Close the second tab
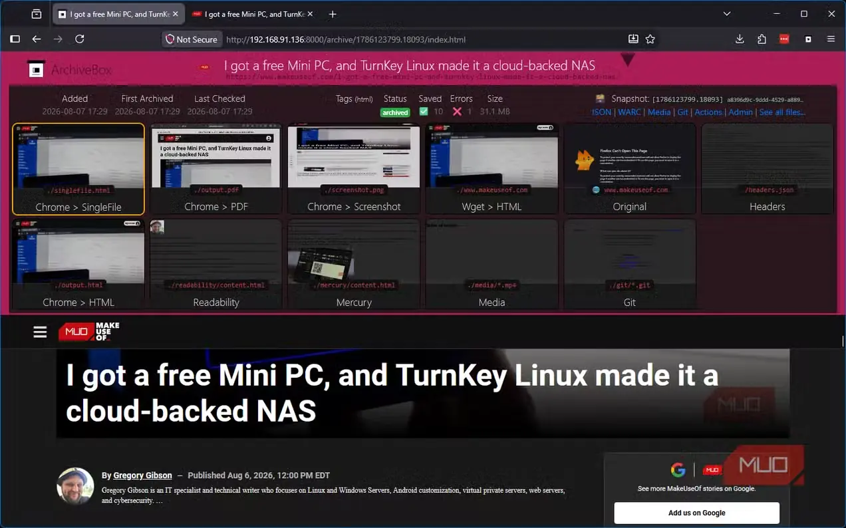The width and height of the screenshot is (846, 528). 311,14
